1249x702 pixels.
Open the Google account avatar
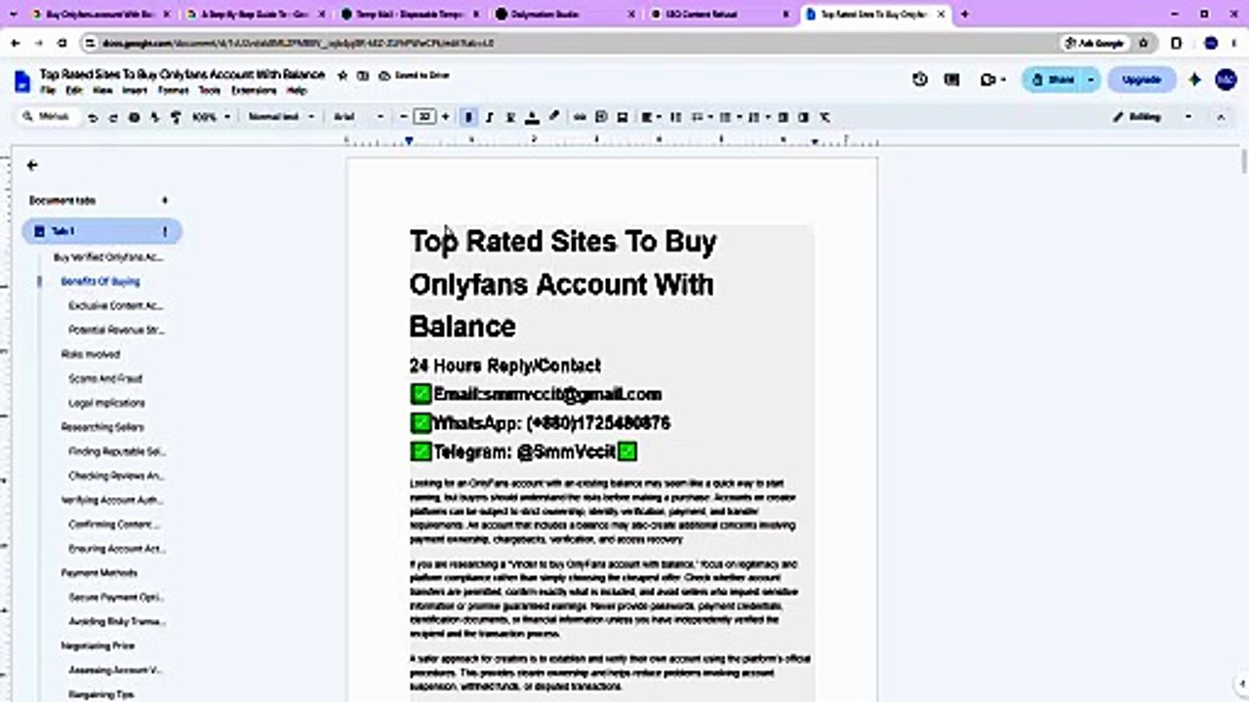(x=1227, y=80)
